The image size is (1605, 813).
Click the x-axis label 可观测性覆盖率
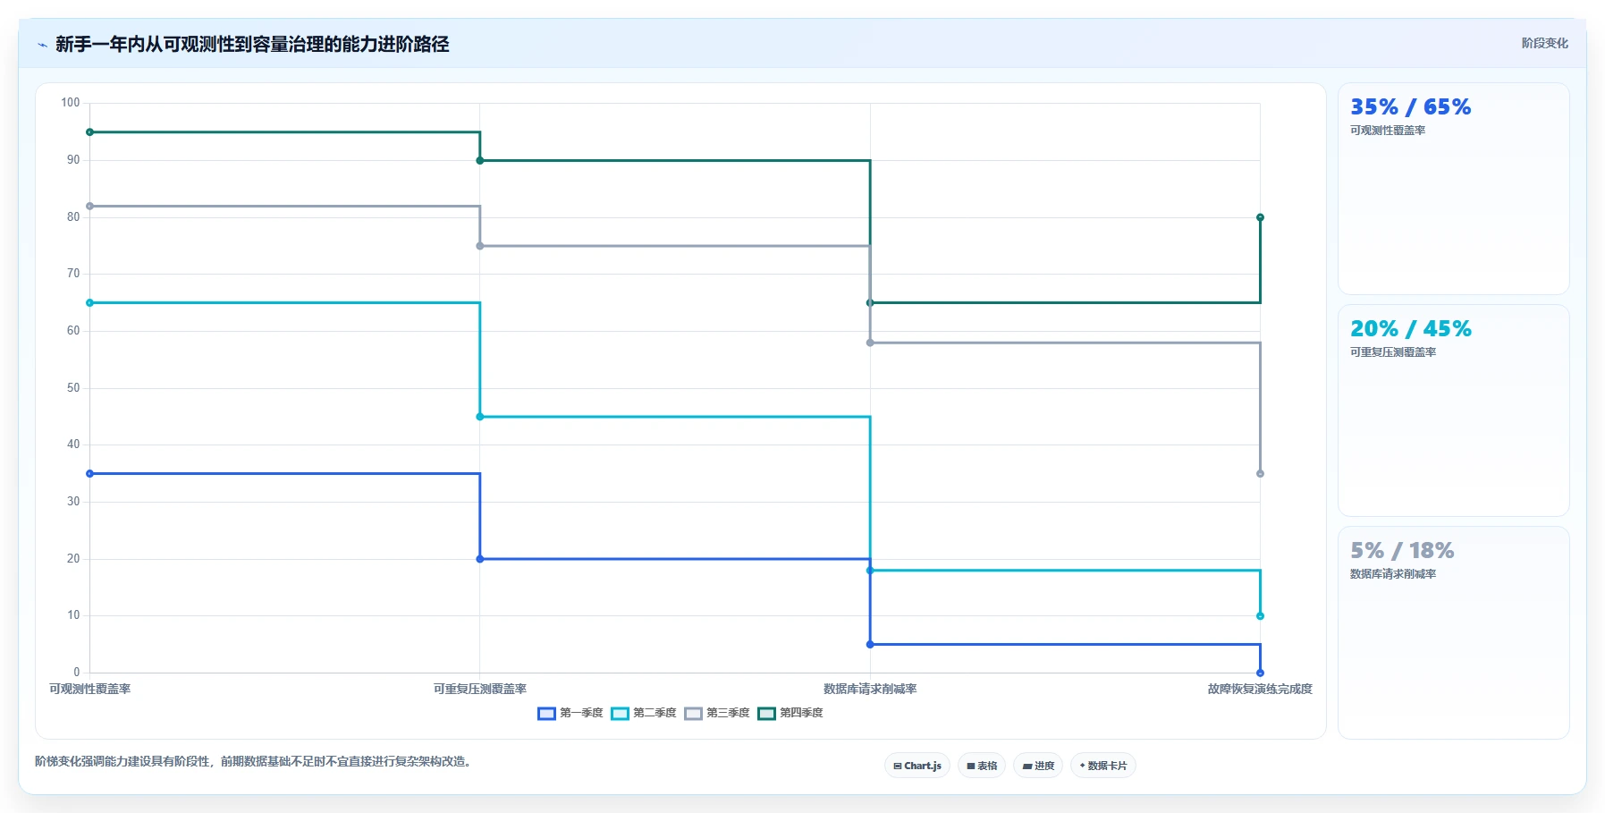[89, 689]
